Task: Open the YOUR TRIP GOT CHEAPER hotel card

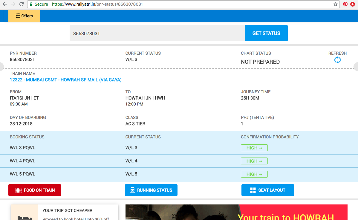Action: click(65, 212)
